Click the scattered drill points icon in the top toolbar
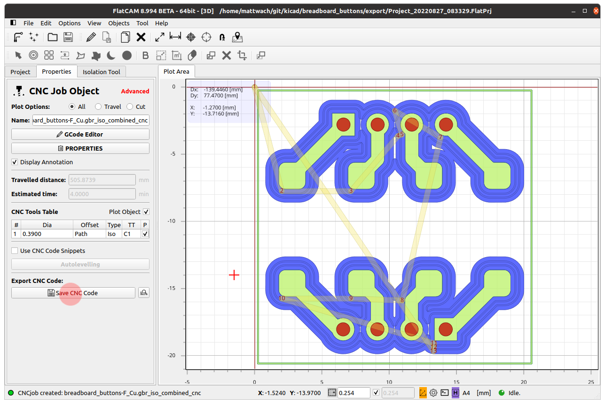The image size is (605, 404). tap(33, 38)
